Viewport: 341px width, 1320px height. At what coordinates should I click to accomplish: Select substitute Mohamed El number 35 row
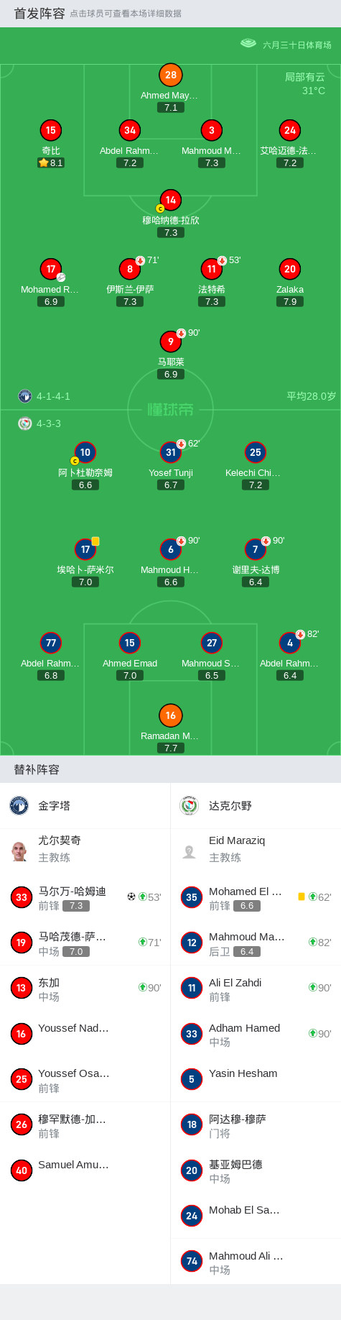[256, 898]
